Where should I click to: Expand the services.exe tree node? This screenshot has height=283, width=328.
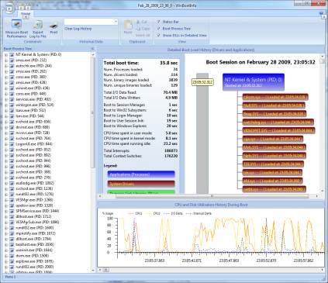pyautogui.click(x=6, y=99)
